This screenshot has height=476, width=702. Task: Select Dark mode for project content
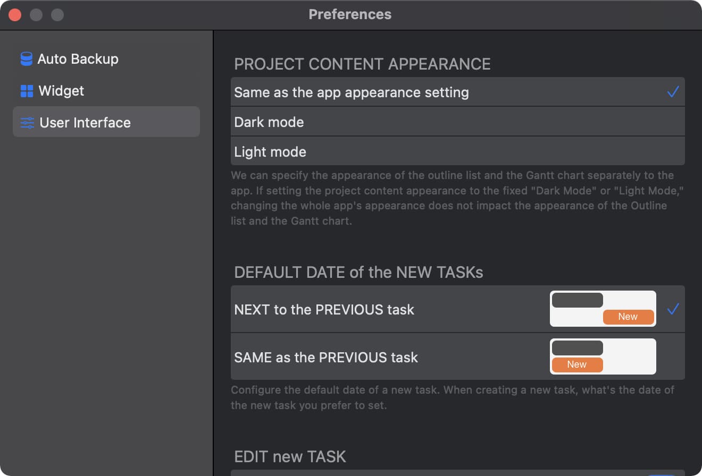269,122
